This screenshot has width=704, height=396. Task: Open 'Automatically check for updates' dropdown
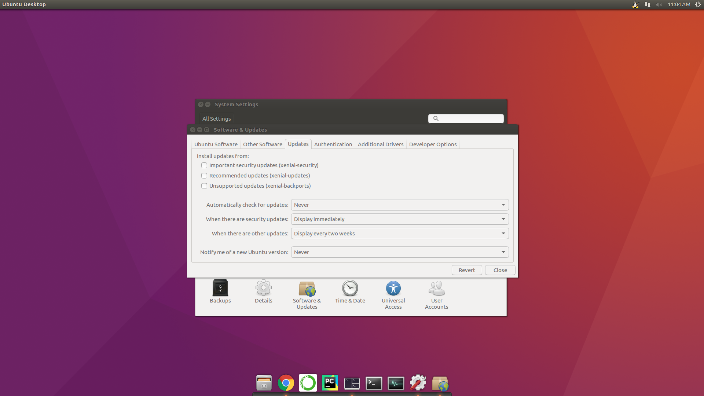400,205
